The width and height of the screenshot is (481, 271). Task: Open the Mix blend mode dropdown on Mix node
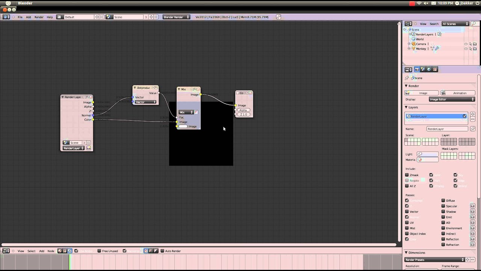[x=186, y=112]
